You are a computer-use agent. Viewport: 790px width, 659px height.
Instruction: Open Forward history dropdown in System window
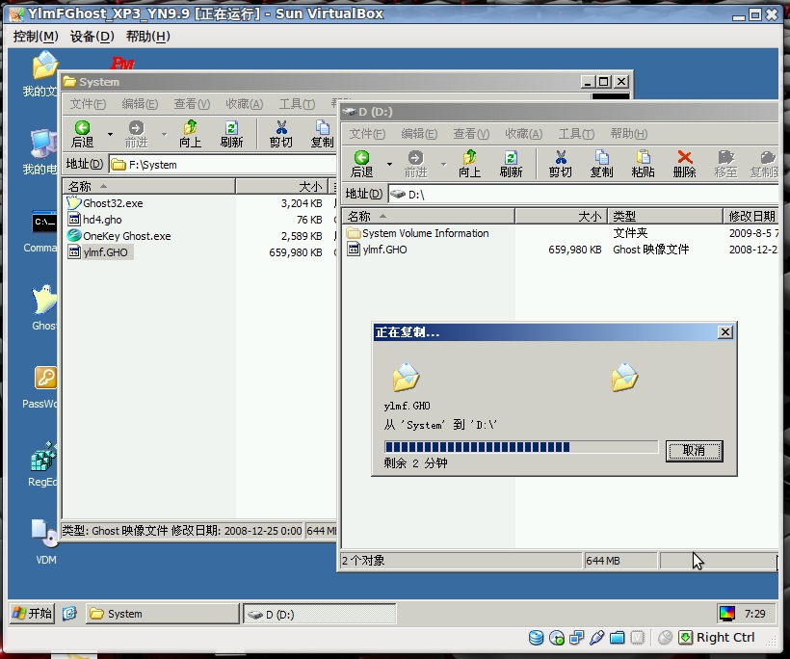pos(164,135)
